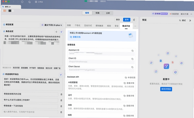This screenshot has width=194, height=118.
Task: Click the Client ID value dingup1idmstherxzjaj
Action: point(78,61)
